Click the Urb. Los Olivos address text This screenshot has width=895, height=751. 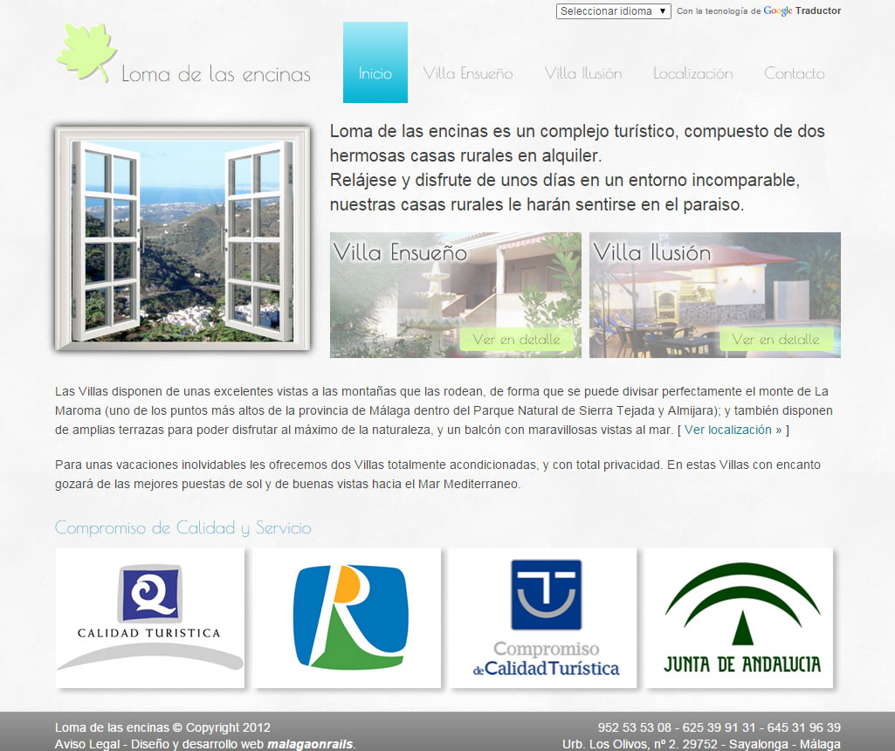pos(701,744)
